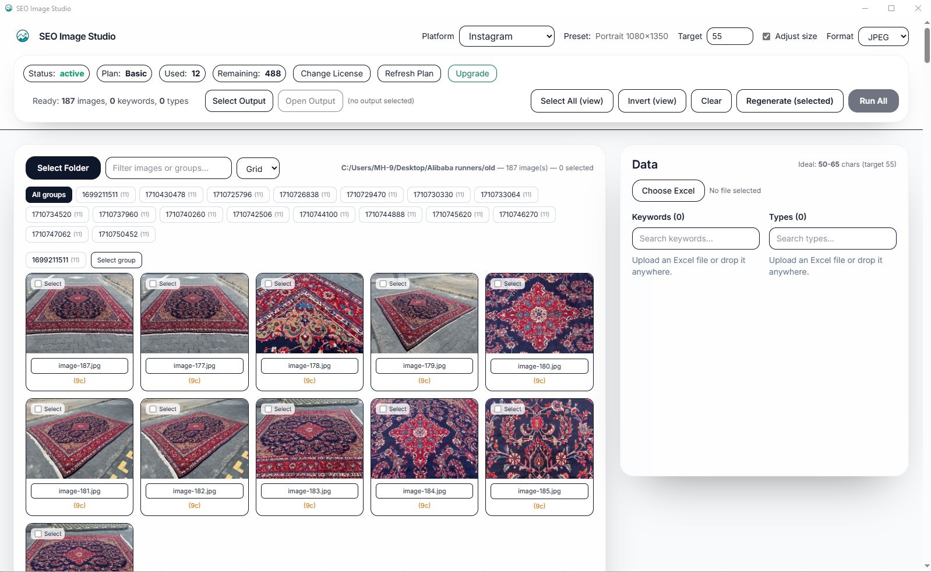Click the Target value input field
931x572 pixels.
(729, 36)
